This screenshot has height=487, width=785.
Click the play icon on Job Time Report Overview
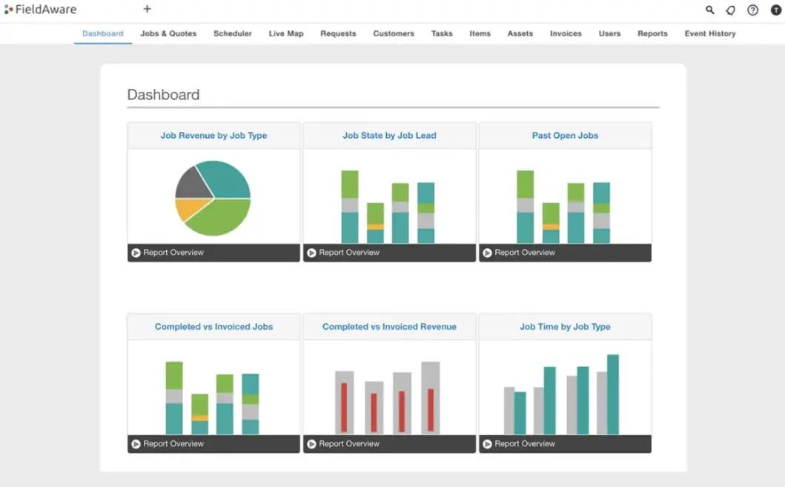point(488,443)
